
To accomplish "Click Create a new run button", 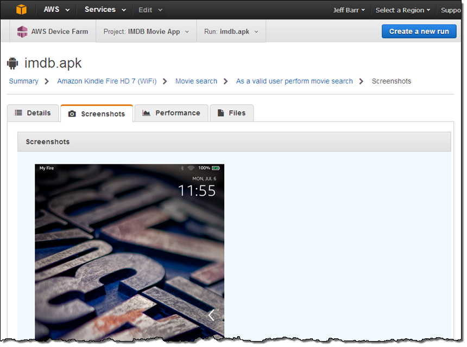I will tap(419, 31).
